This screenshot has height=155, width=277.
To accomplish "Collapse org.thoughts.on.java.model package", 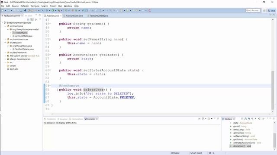I will click(x=8, y=29).
